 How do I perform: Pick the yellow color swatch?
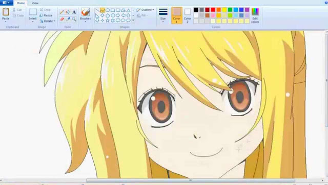tap(224, 10)
